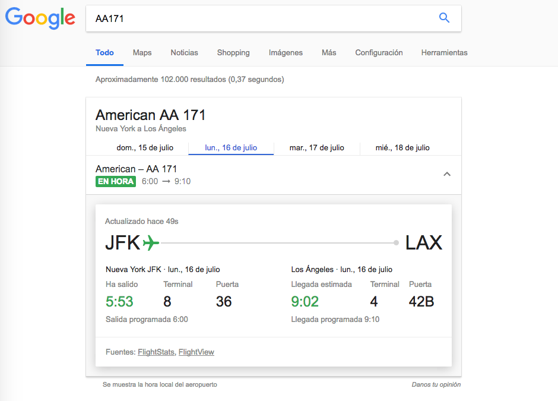
Task: Open the Configuración menu
Action: pos(379,53)
